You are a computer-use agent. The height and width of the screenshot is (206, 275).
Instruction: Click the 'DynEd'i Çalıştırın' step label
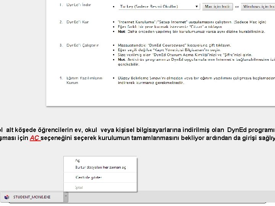pos(82,45)
